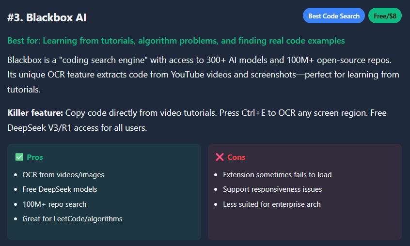Select 'OCR from videos/images' list item
This screenshot has height=246, width=410.
pos(63,174)
